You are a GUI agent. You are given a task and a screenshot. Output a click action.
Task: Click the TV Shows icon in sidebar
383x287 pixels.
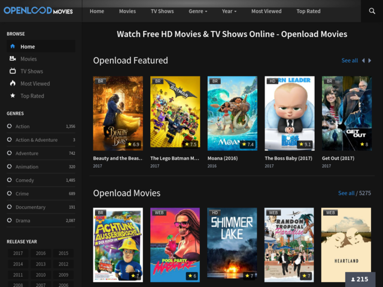pyautogui.click(x=13, y=71)
